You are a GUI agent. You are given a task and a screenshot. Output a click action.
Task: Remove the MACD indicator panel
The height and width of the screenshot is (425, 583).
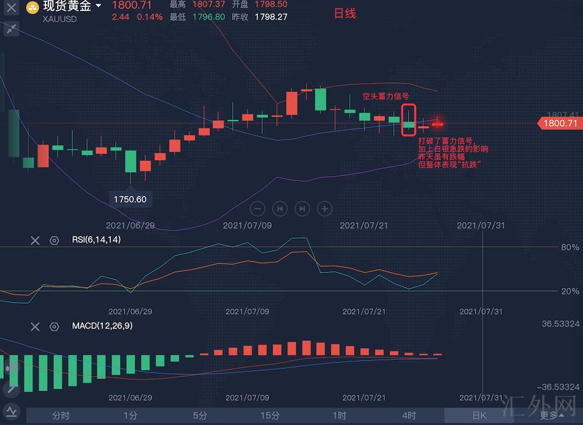[x=35, y=327]
